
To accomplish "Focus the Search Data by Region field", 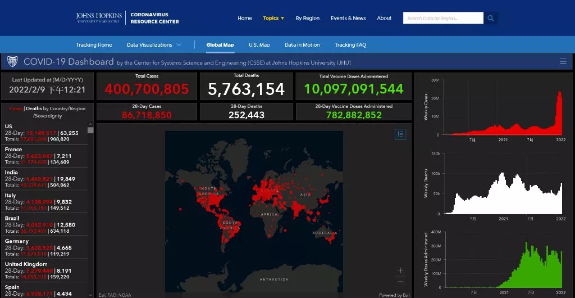I will (x=443, y=18).
